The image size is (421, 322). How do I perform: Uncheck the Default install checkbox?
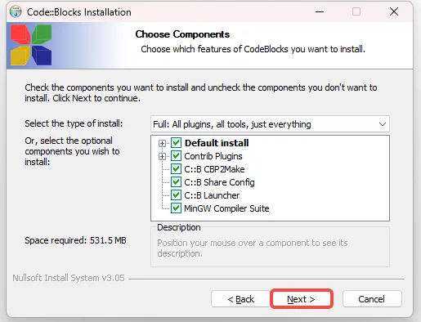click(176, 143)
